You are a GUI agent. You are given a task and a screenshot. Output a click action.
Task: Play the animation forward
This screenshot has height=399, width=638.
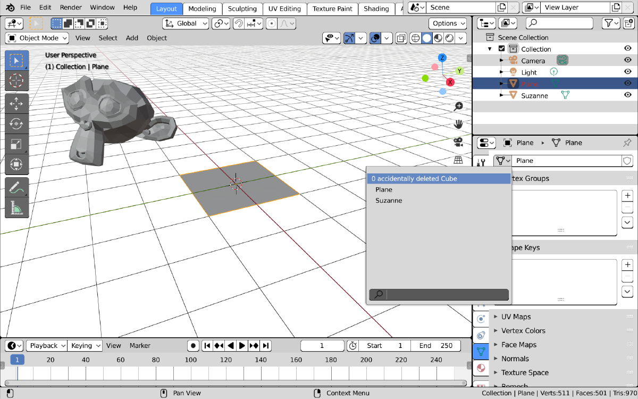pyautogui.click(x=242, y=346)
